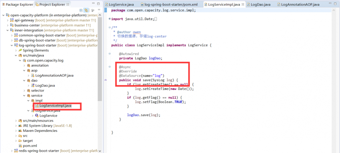Collapse the inner-intergration project node

[x=7, y=30]
